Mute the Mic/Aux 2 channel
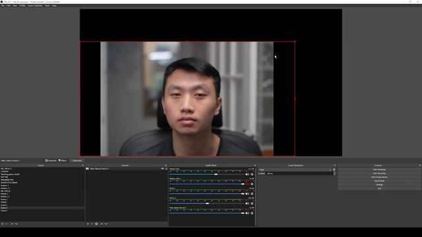The width and height of the screenshot is (422, 237). tap(247, 203)
